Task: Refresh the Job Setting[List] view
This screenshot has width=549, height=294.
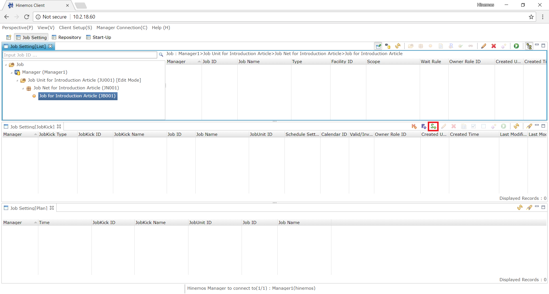Action: coord(398,46)
